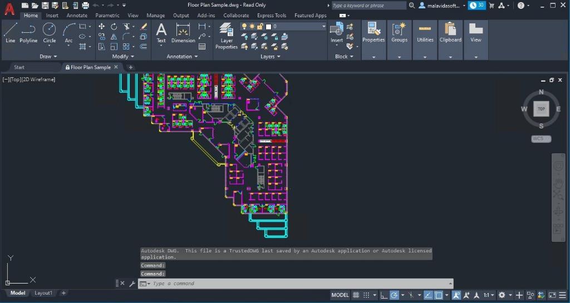Open Layer Properties manager

point(226,36)
